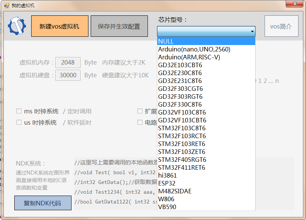Image resolution: width=306 pixels, height=220 pixels.
Task: Select GD32F303RGT6 chip
Action: 206,96
